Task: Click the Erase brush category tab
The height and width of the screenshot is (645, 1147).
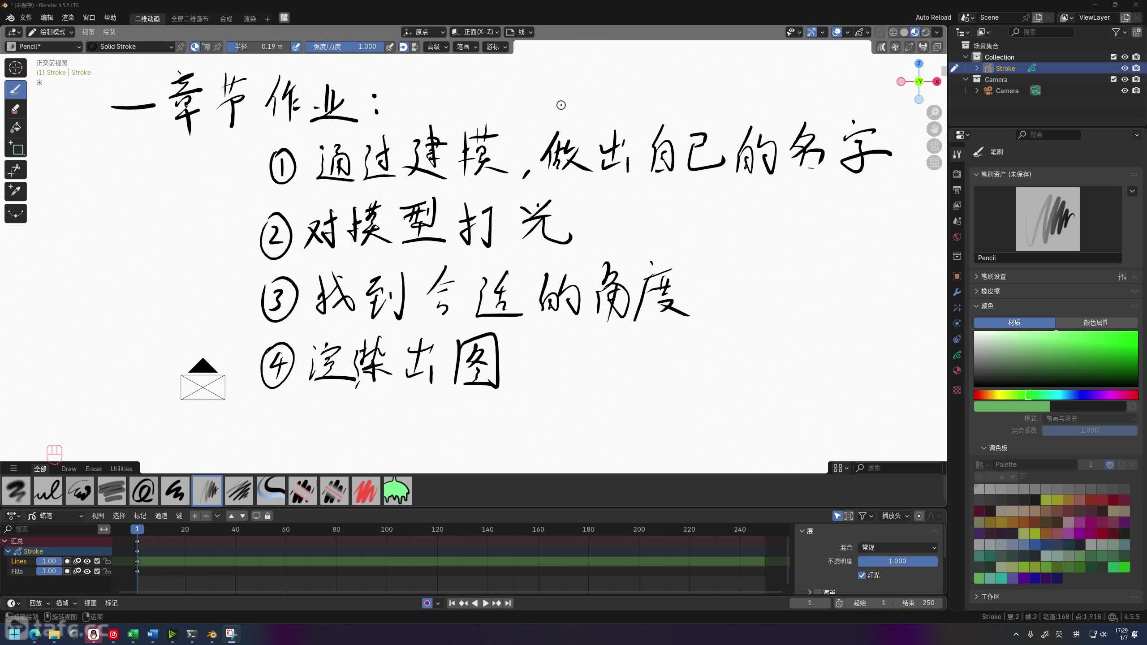Action: tap(93, 469)
